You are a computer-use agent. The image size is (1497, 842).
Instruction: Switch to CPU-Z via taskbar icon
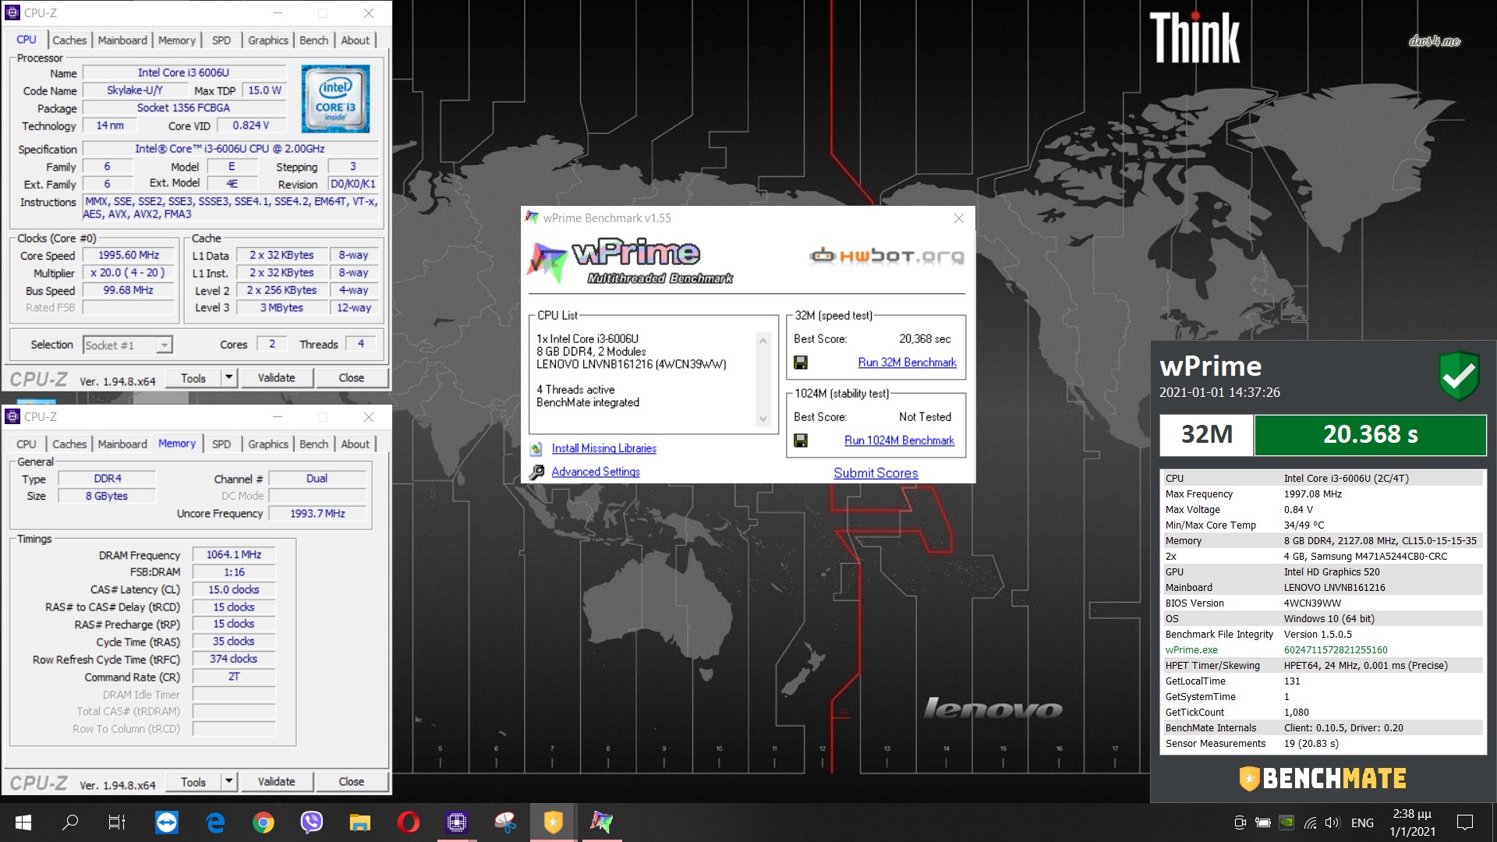click(x=456, y=823)
